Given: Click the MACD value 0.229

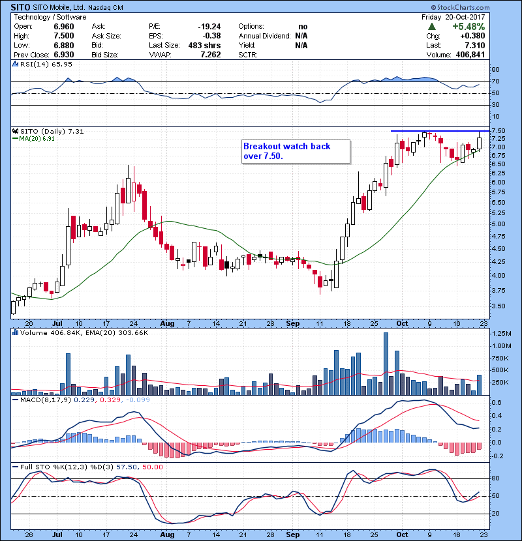Looking at the screenshot, I should [84, 400].
